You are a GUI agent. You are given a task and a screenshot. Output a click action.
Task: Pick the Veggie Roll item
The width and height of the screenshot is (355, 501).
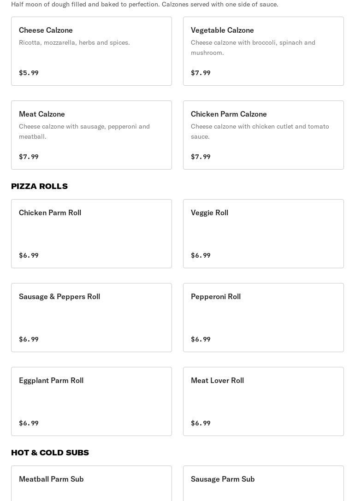coord(263,234)
